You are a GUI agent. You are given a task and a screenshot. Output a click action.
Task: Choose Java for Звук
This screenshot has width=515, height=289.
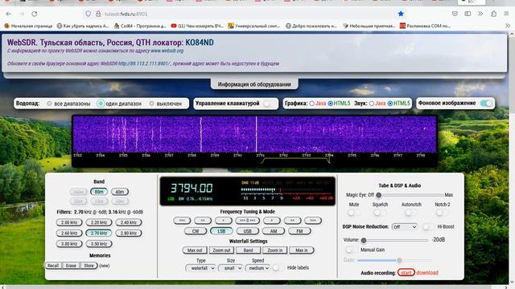pos(372,104)
